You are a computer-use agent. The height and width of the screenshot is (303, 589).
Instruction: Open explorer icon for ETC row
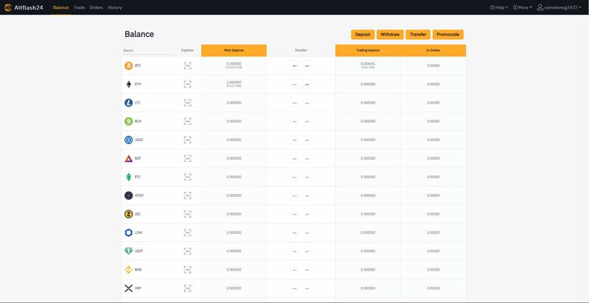pos(188,177)
